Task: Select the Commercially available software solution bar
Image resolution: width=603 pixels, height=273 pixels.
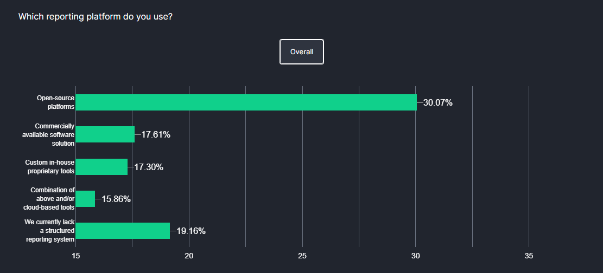Action: point(105,134)
